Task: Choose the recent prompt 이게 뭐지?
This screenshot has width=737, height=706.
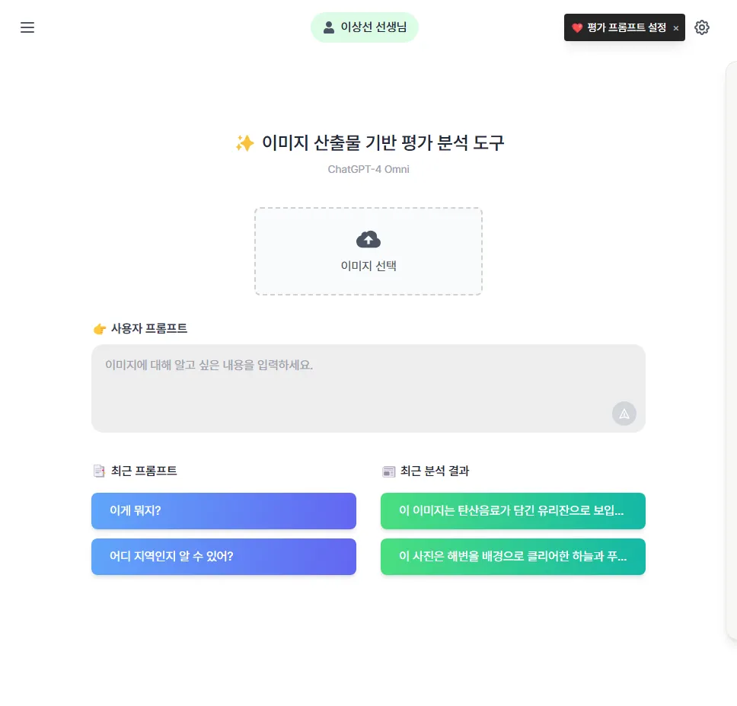Action: click(224, 511)
